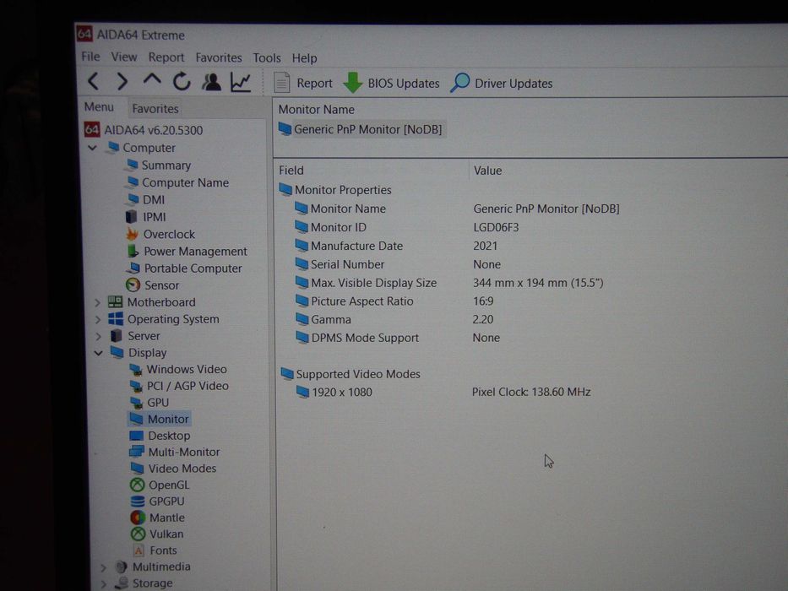
Task: Expand the Multimedia tree node
Action: (x=103, y=567)
